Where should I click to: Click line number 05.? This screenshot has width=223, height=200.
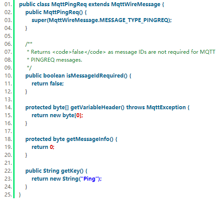8,36
